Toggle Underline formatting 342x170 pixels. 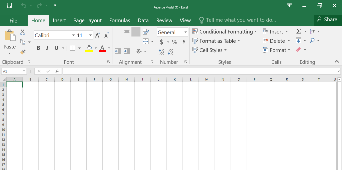[56, 48]
